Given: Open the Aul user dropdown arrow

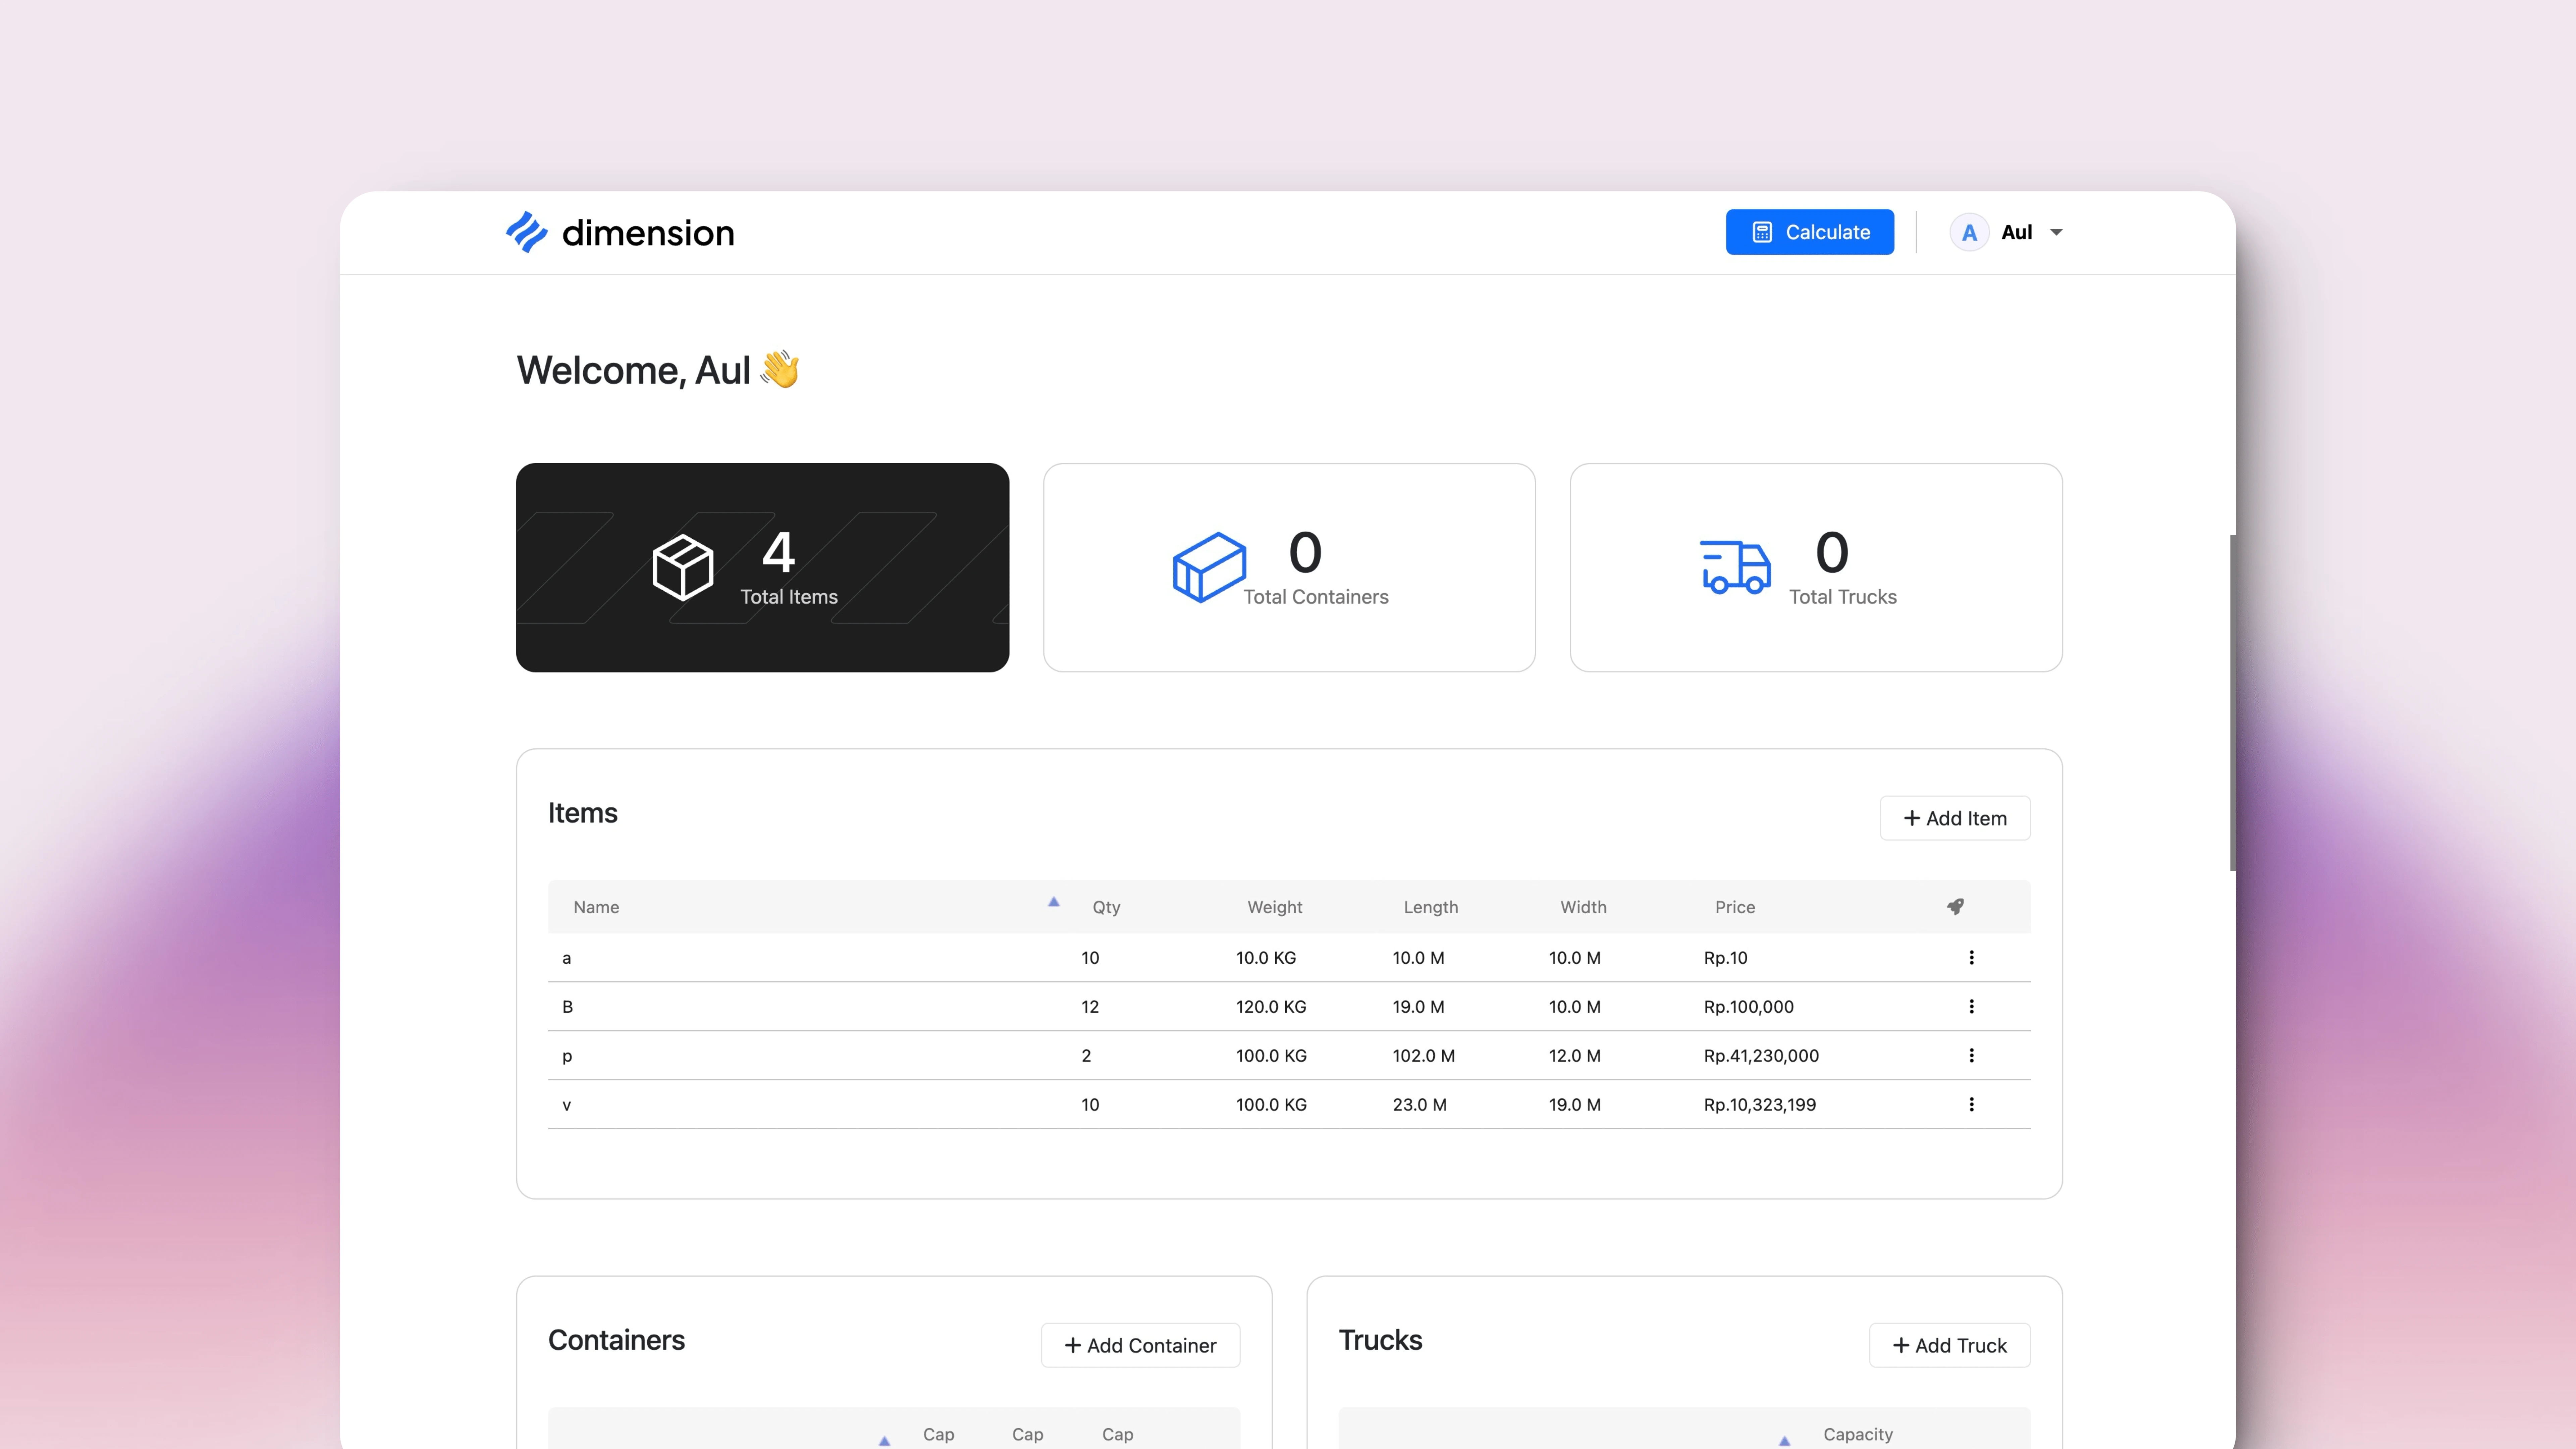Looking at the screenshot, I should click(2056, 232).
